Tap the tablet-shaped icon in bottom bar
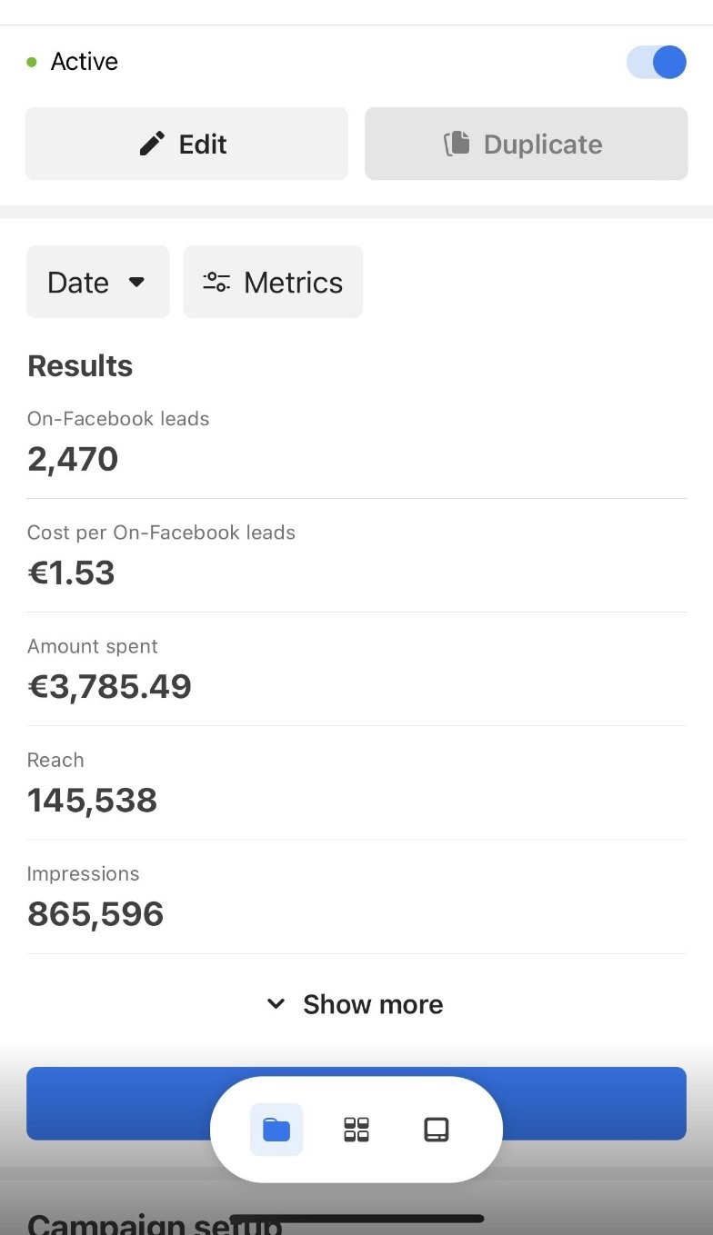The height and width of the screenshot is (1235, 713). (x=437, y=1130)
